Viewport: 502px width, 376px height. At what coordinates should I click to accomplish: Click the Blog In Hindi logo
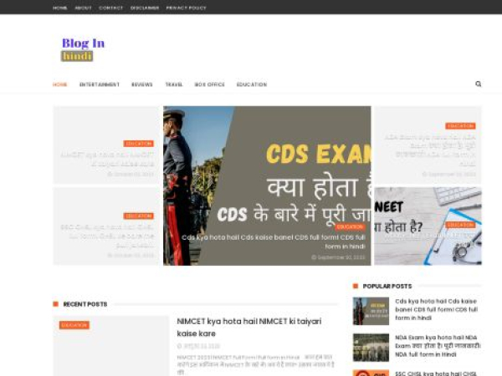pyautogui.click(x=83, y=49)
